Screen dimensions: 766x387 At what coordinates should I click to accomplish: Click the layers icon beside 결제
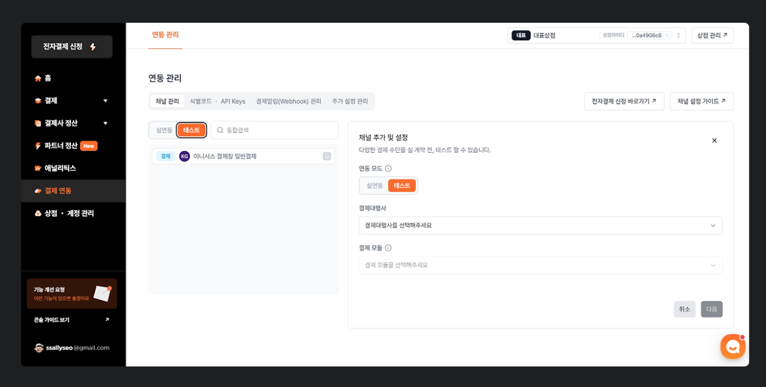38,100
